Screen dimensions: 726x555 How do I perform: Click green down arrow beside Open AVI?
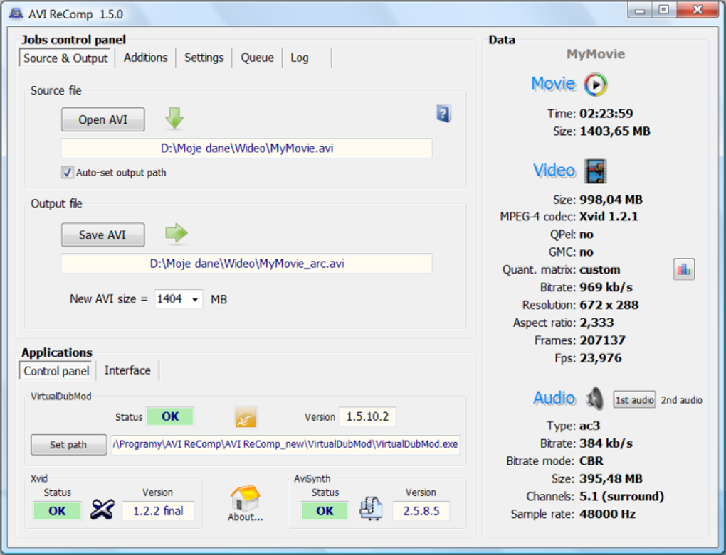pyautogui.click(x=174, y=118)
